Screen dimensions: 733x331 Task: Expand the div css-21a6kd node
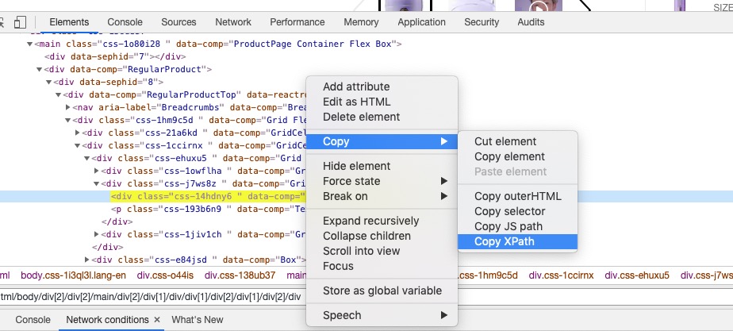coord(78,133)
